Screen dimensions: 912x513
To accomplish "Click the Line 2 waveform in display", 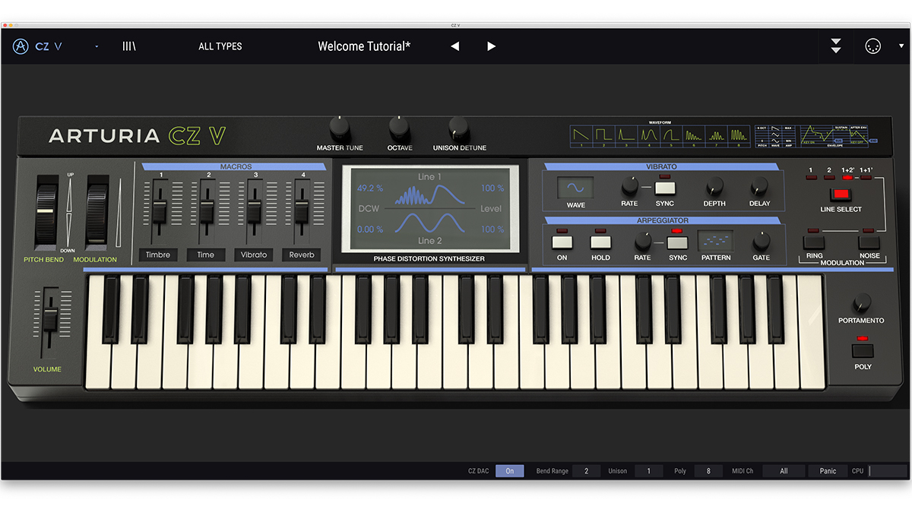I will point(429,224).
